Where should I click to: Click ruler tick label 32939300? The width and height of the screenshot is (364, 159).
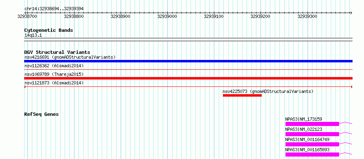307,16
